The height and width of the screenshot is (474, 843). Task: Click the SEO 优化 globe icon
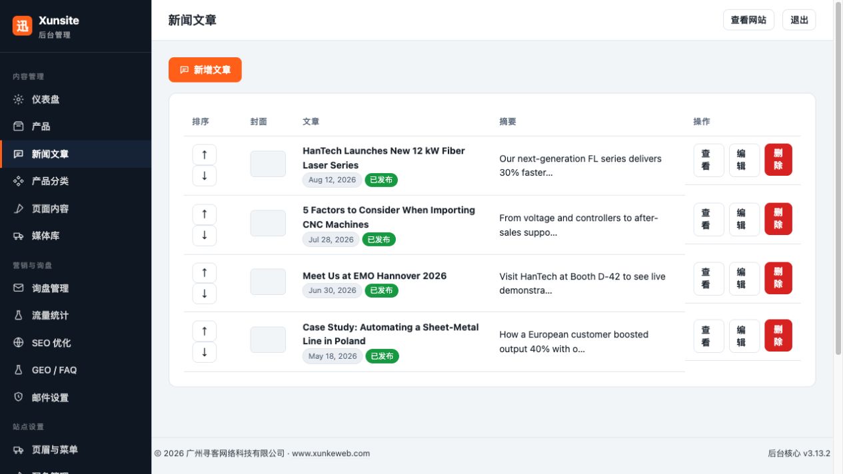click(x=19, y=343)
